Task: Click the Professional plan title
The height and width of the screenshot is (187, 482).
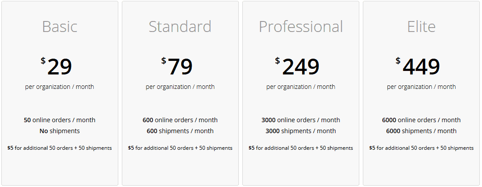Action: click(300, 27)
